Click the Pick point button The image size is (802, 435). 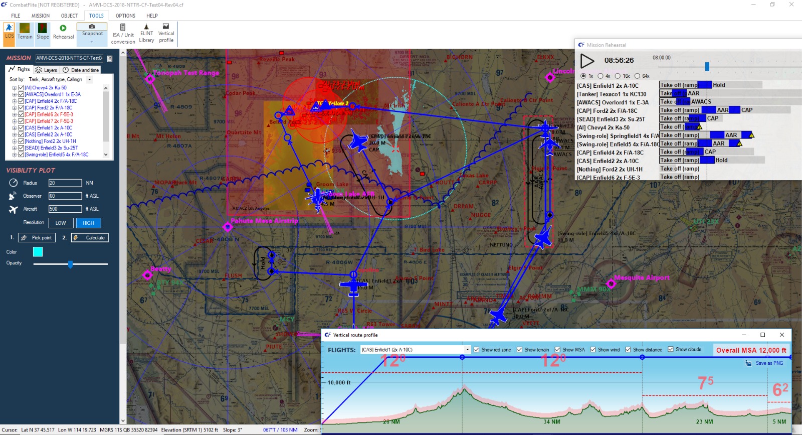click(37, 238)
